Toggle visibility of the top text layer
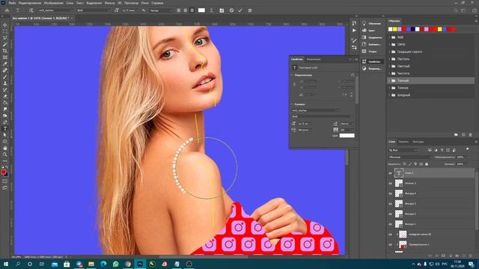This screenshot has width=479, height=269. (x=390, y=173)
